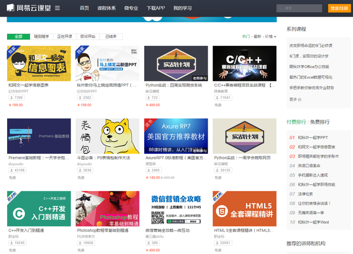Open rank 04 英语口语革命

coord(309,166)
